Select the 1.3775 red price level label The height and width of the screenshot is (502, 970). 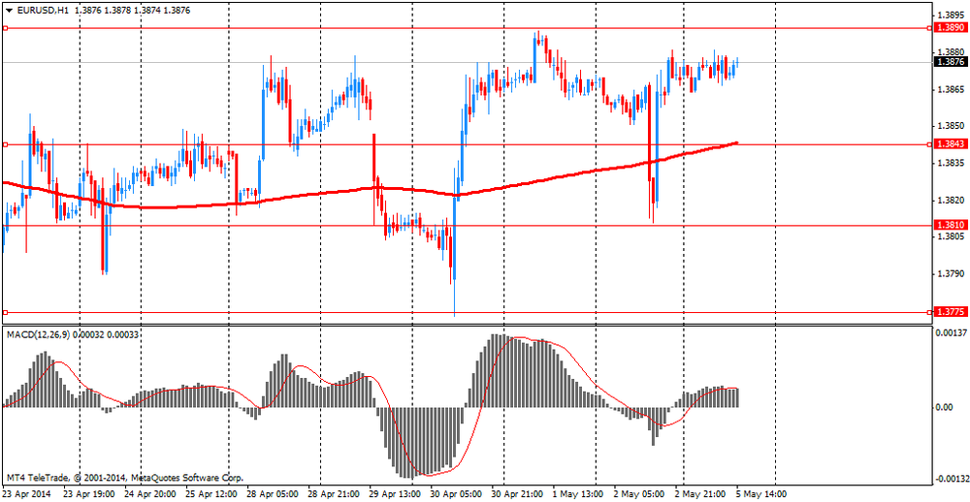point(950,312)
